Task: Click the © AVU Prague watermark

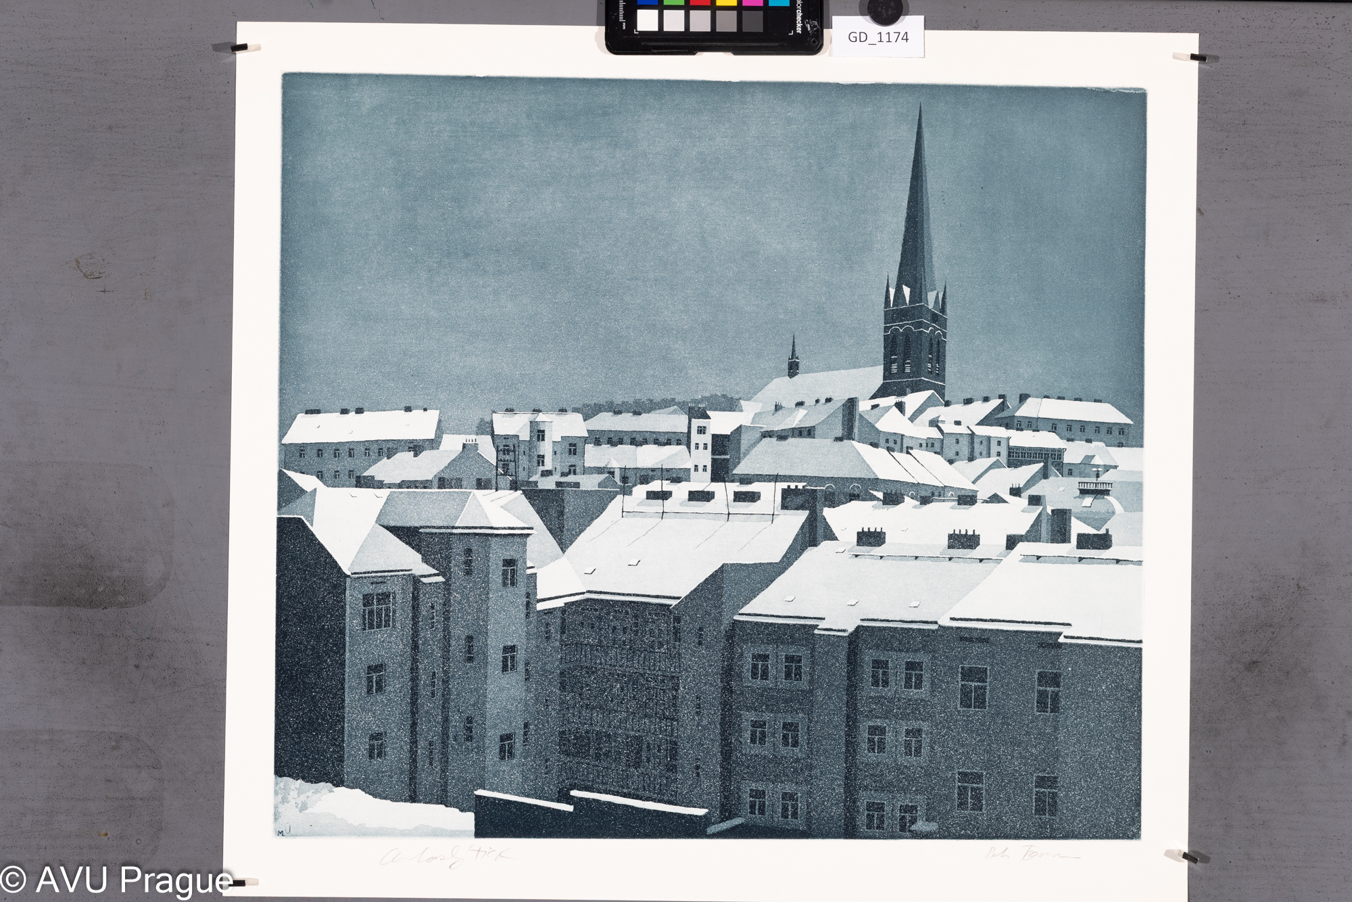Action: [x=115, y=880]
